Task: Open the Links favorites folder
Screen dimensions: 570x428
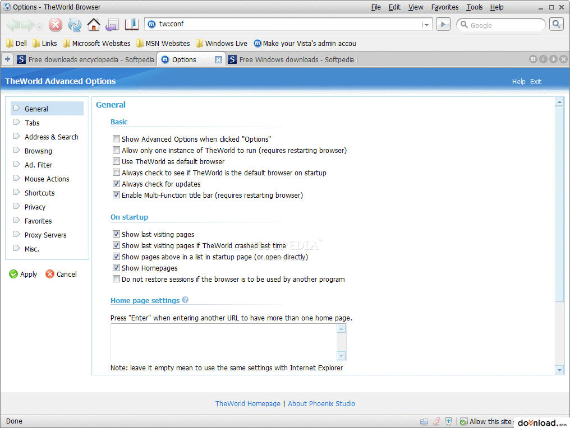Action: click(x=45, y=44)
